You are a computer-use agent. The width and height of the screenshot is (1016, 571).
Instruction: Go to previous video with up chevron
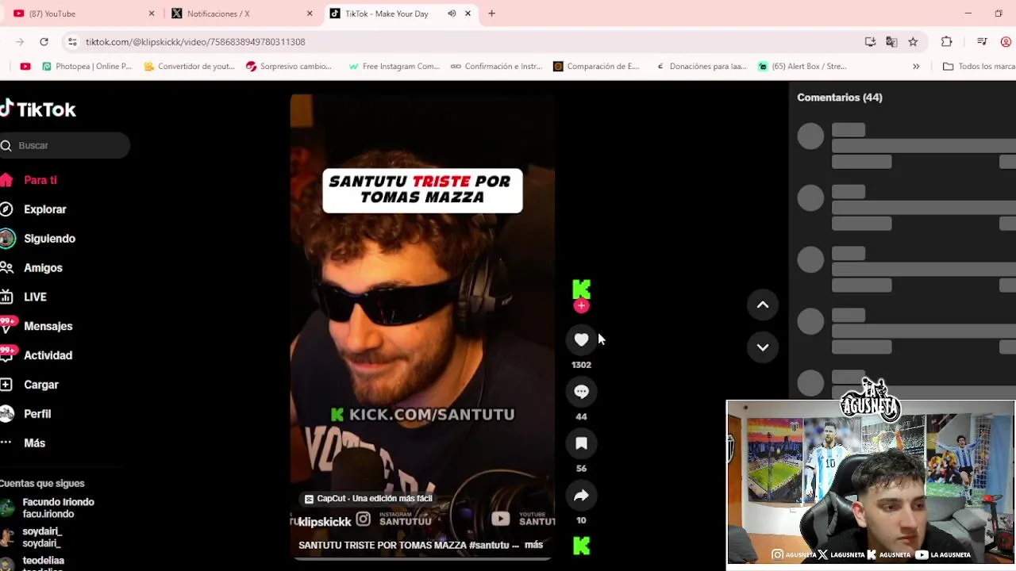(x=763, y=305)
